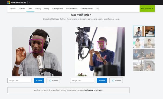Switch to the Features tab

click(x=22, y=9)
